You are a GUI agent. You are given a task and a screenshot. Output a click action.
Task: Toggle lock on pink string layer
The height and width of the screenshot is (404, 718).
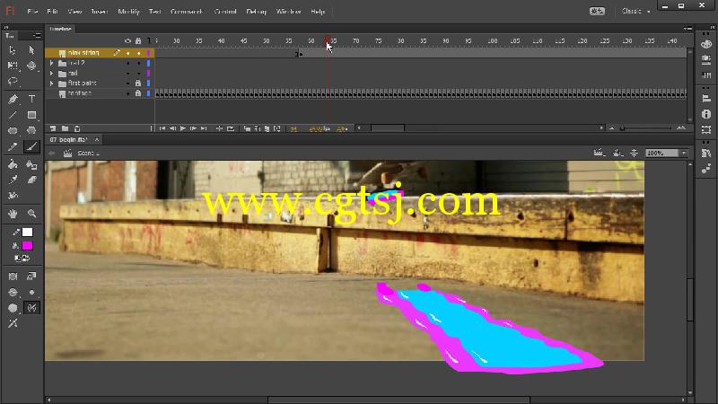click(138, 53)
